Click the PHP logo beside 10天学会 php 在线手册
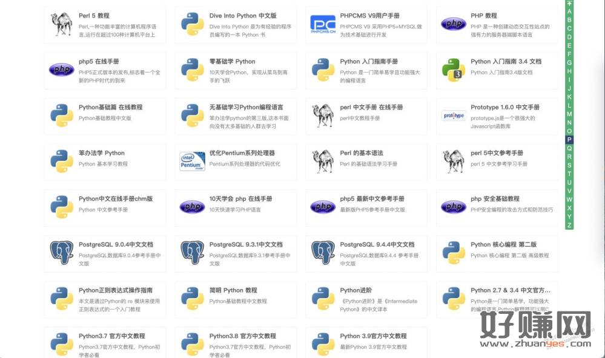 click(192, 207)
